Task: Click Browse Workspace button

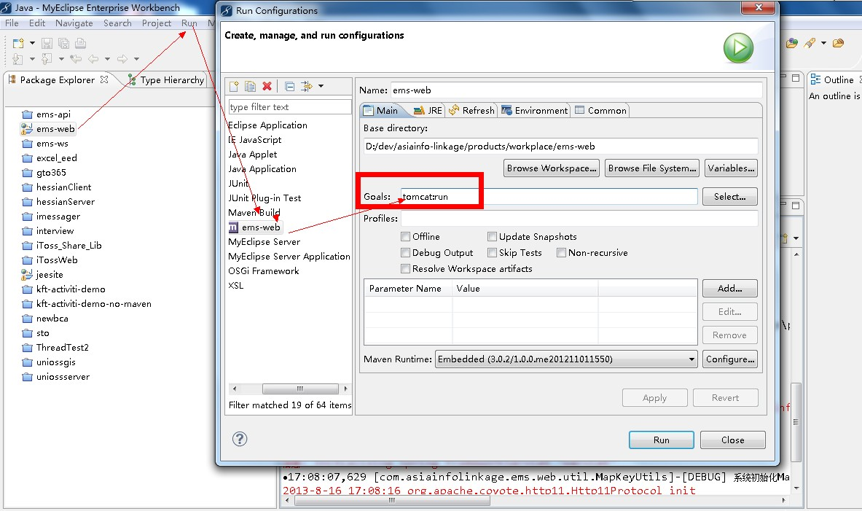Action: tap(552, 168)
